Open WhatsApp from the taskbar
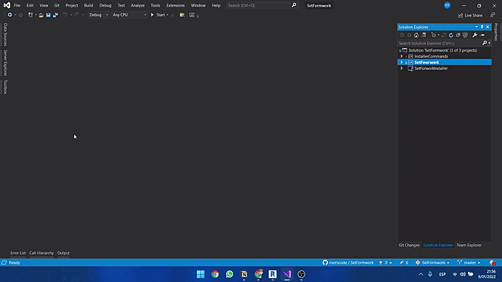 coord(230,274)
